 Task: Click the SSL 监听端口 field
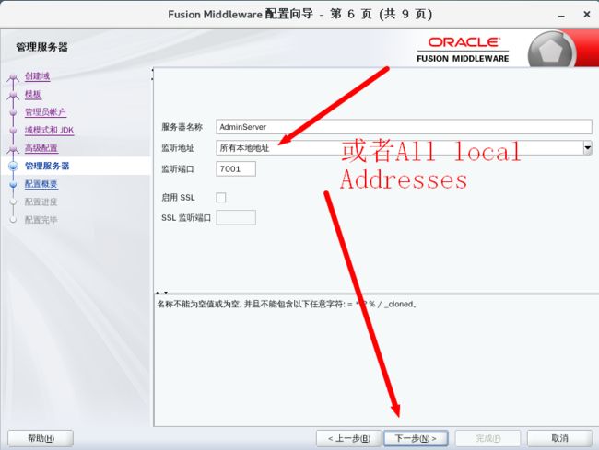click(x=236, y=217)
